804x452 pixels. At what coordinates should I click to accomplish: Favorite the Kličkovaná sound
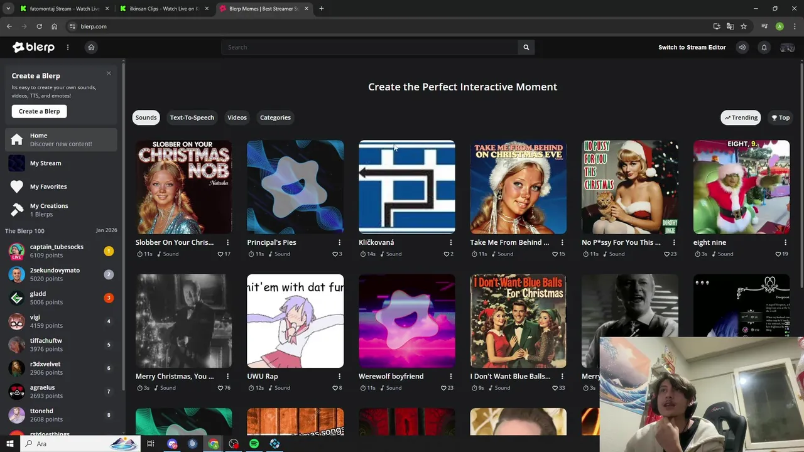pyautogui.click(x=447, y=254)
